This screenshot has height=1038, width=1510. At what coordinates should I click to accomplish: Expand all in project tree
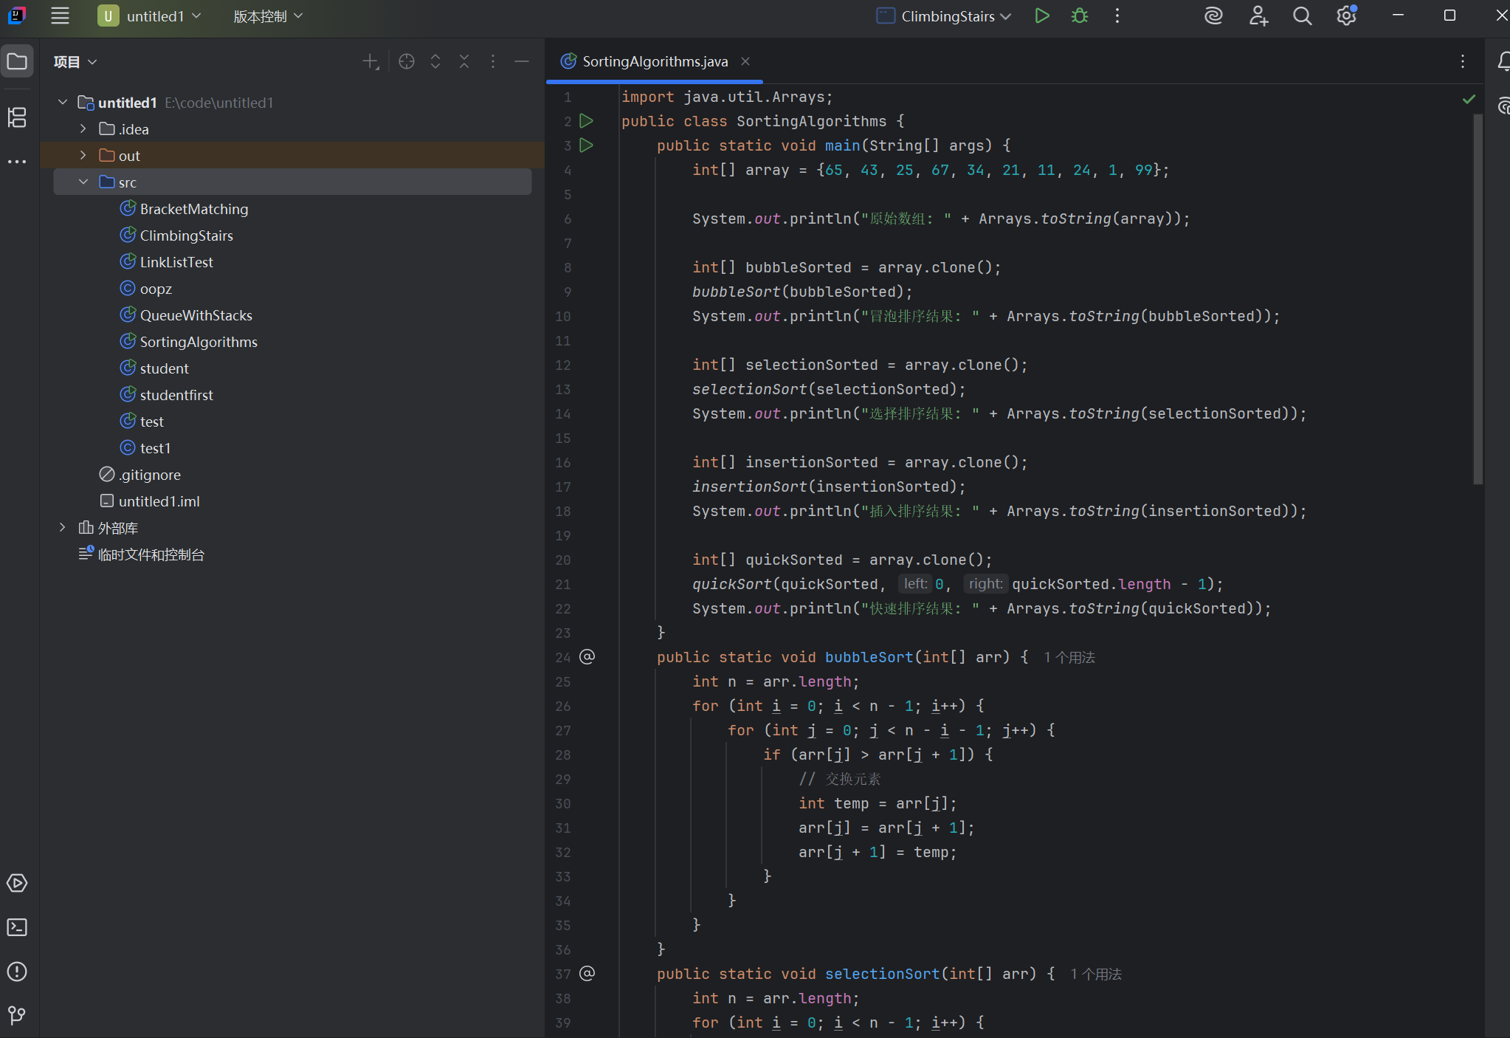pyautogui.click(x=435, y=61)
